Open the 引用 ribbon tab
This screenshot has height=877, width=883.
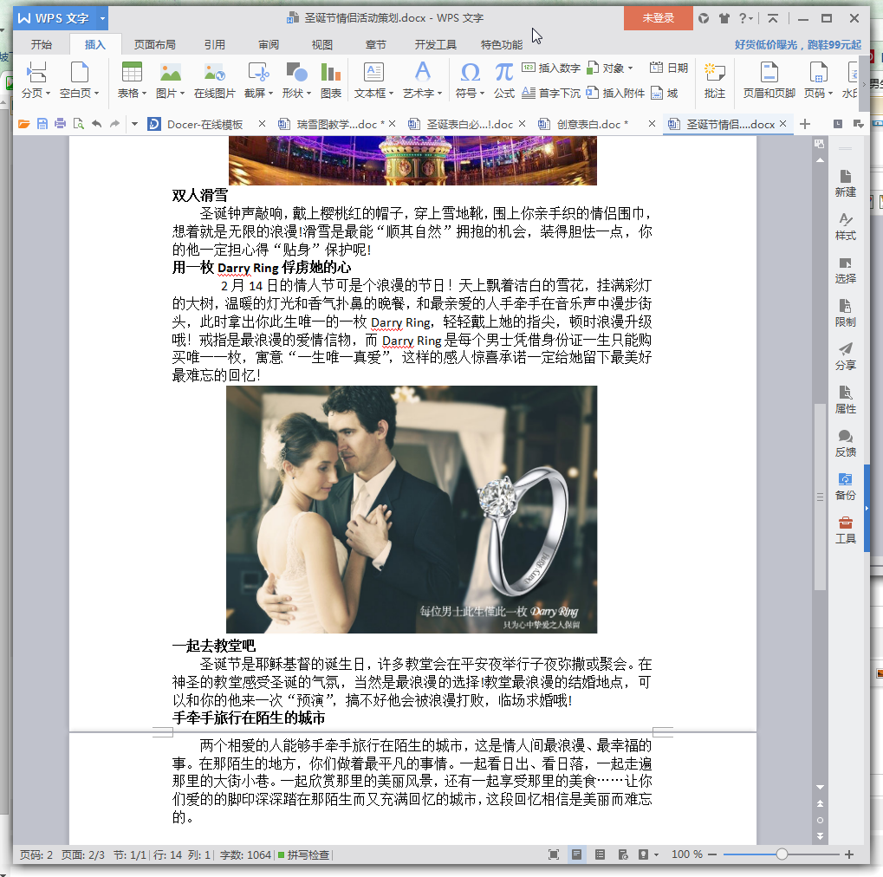(215, 44)
